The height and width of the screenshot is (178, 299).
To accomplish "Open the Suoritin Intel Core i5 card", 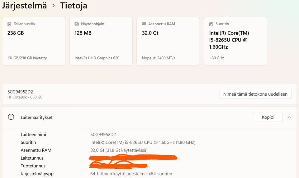I will point(235,41).
